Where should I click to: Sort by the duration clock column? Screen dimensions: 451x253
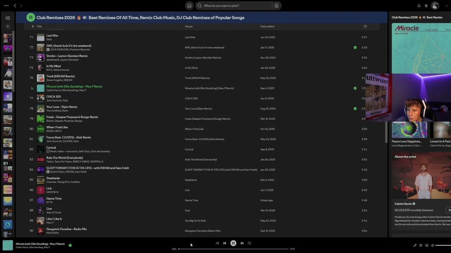(365, 26)
